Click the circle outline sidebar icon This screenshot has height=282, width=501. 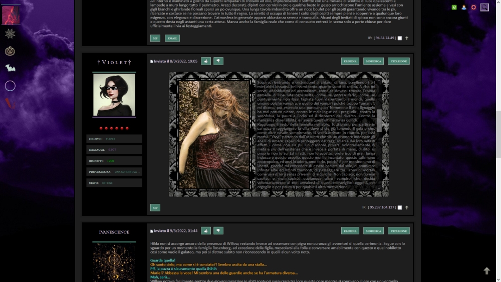(x=10, y=86)
